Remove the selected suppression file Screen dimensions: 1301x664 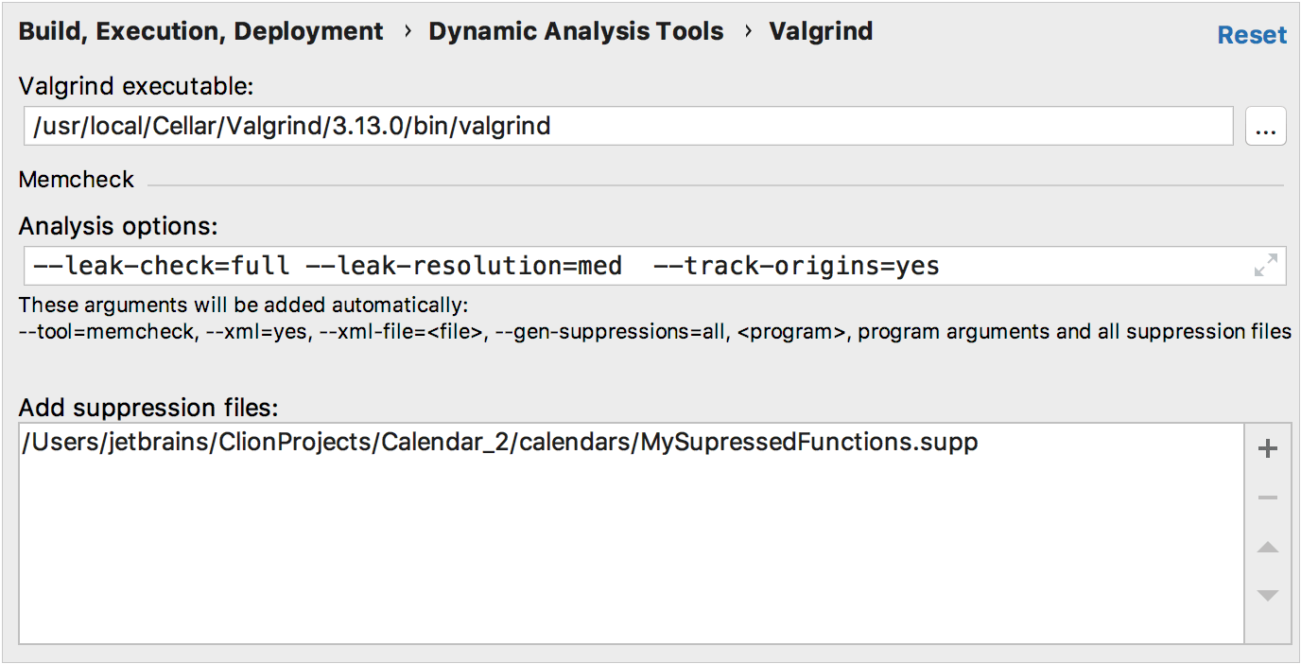click(x=1268, y=498)
